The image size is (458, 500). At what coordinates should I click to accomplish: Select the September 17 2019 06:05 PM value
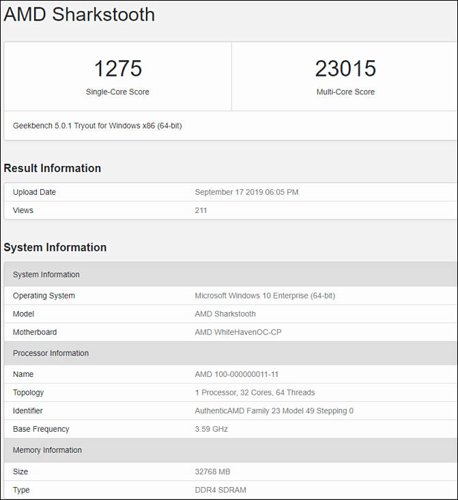click(x=246, y=192)
